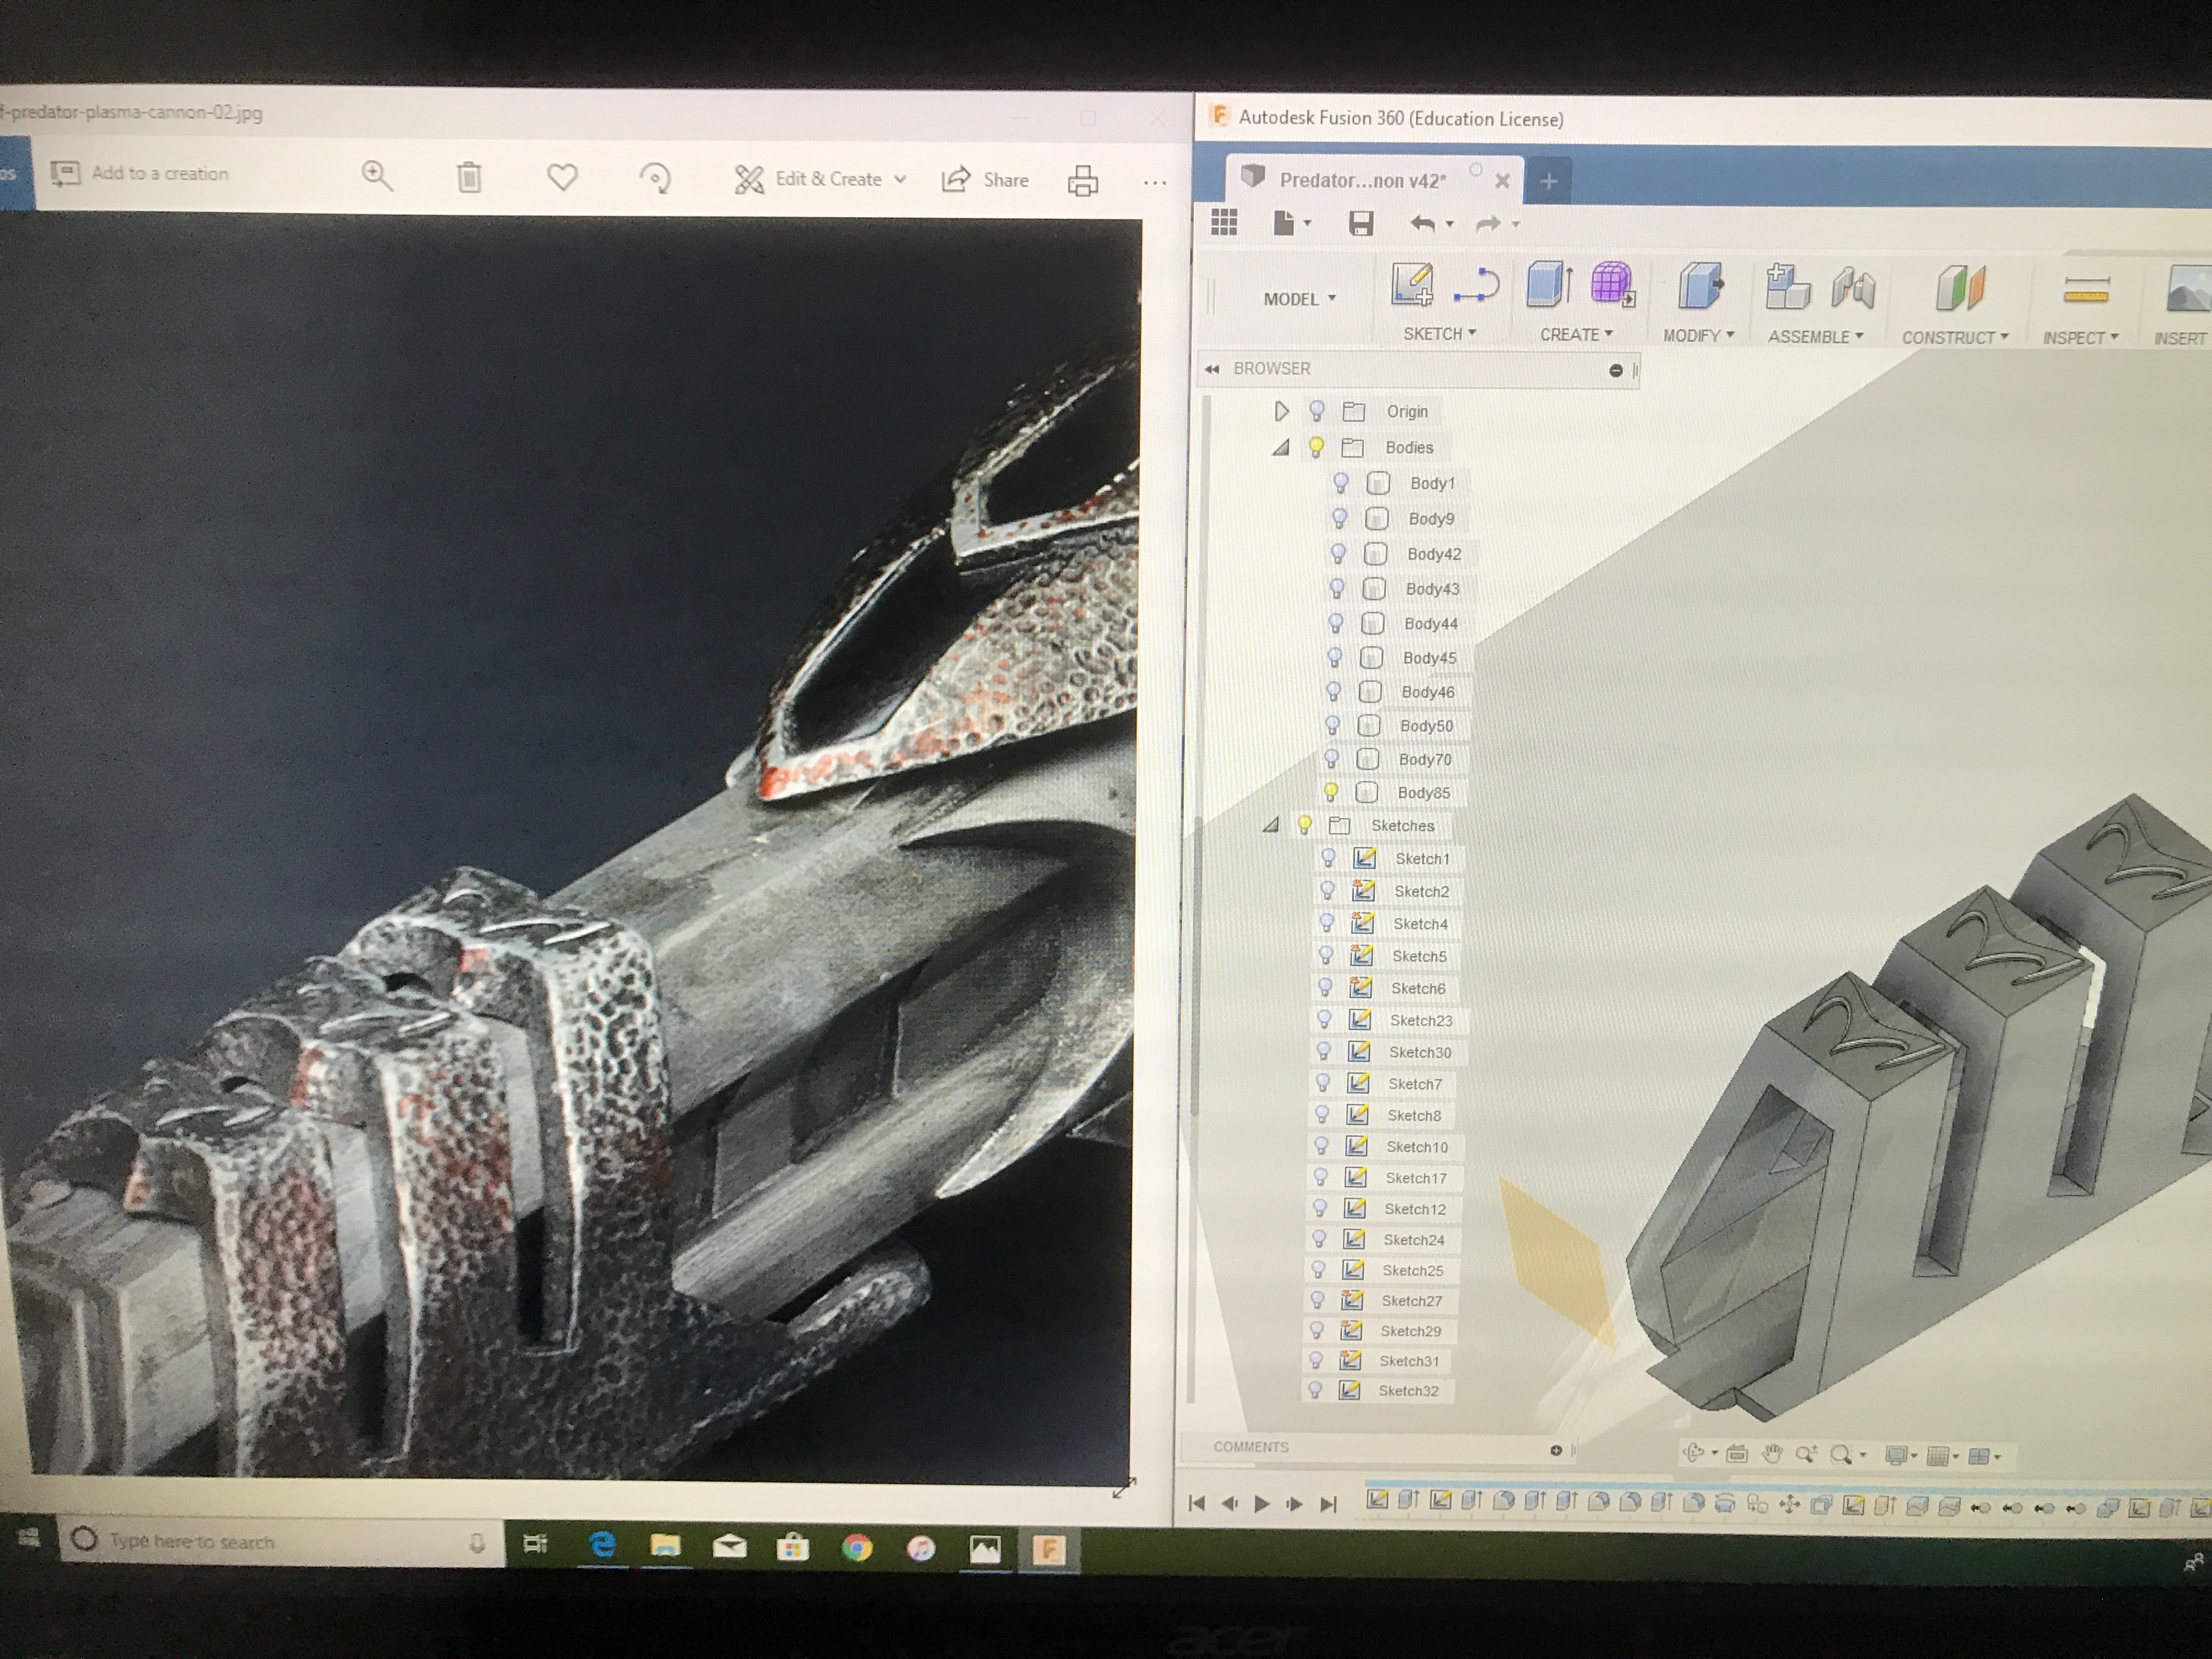The image size is (2212, 1659).
Task: Collapse the Bodies folder
Action: (1280, 447)
